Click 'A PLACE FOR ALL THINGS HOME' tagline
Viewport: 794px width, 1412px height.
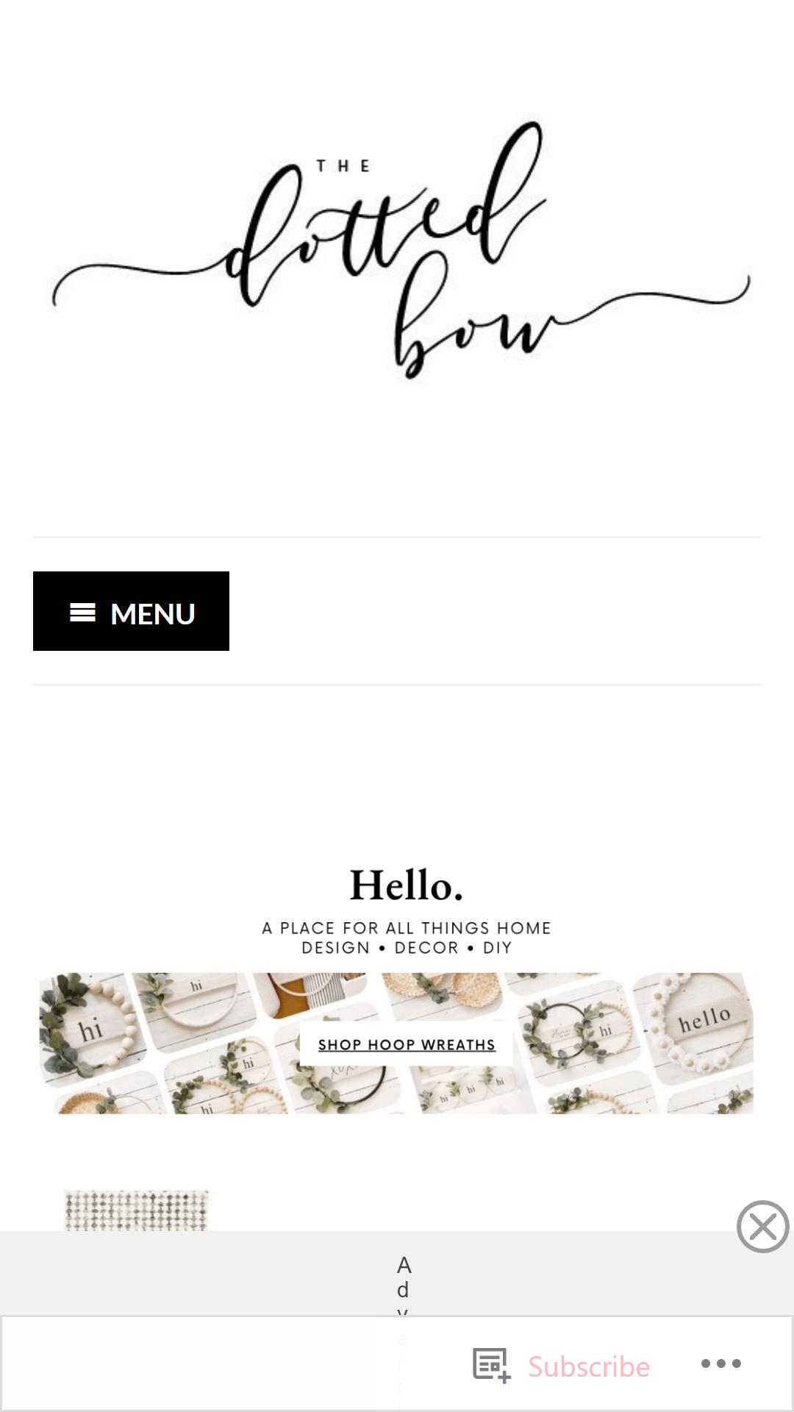407,928
